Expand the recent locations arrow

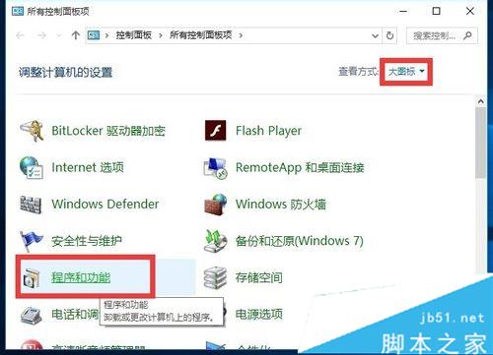coord(59,35)
